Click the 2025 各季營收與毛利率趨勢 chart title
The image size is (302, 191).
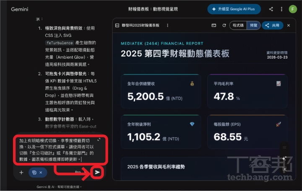(156, 167)
